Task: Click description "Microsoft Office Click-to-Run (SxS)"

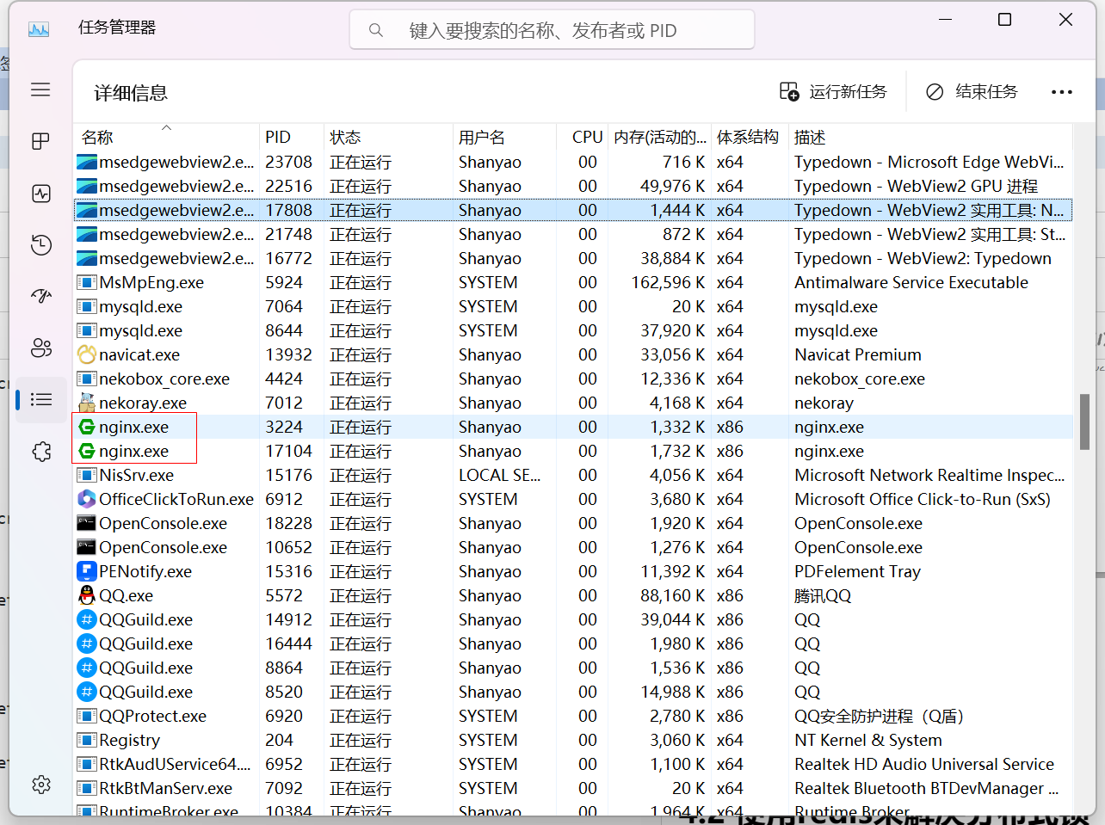Action: 923,499
